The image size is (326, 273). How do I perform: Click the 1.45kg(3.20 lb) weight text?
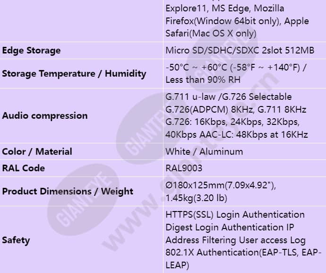(196, 198)
